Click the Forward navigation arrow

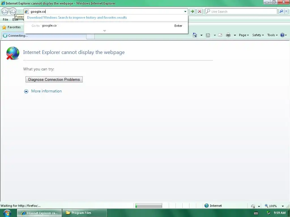(x=12, y=11)
